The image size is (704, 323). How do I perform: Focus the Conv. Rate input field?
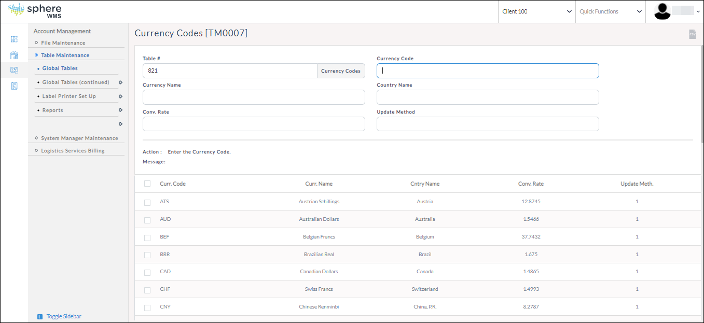click(x=254, y=124)
